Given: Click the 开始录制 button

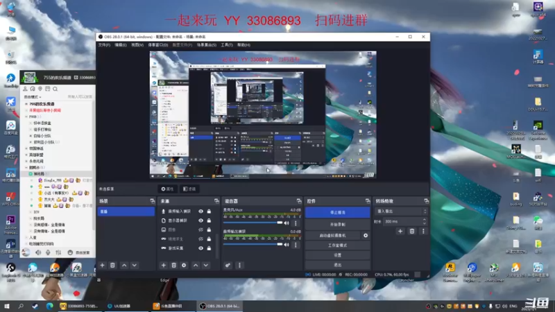Looking at the screenshot, I should click(x=338, y=225).
